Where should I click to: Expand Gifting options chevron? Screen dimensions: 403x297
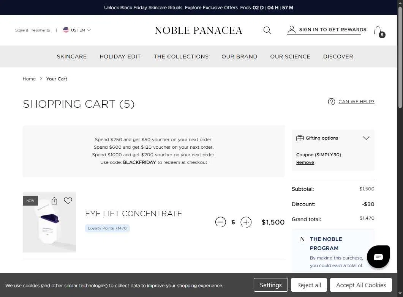(366, 138)
